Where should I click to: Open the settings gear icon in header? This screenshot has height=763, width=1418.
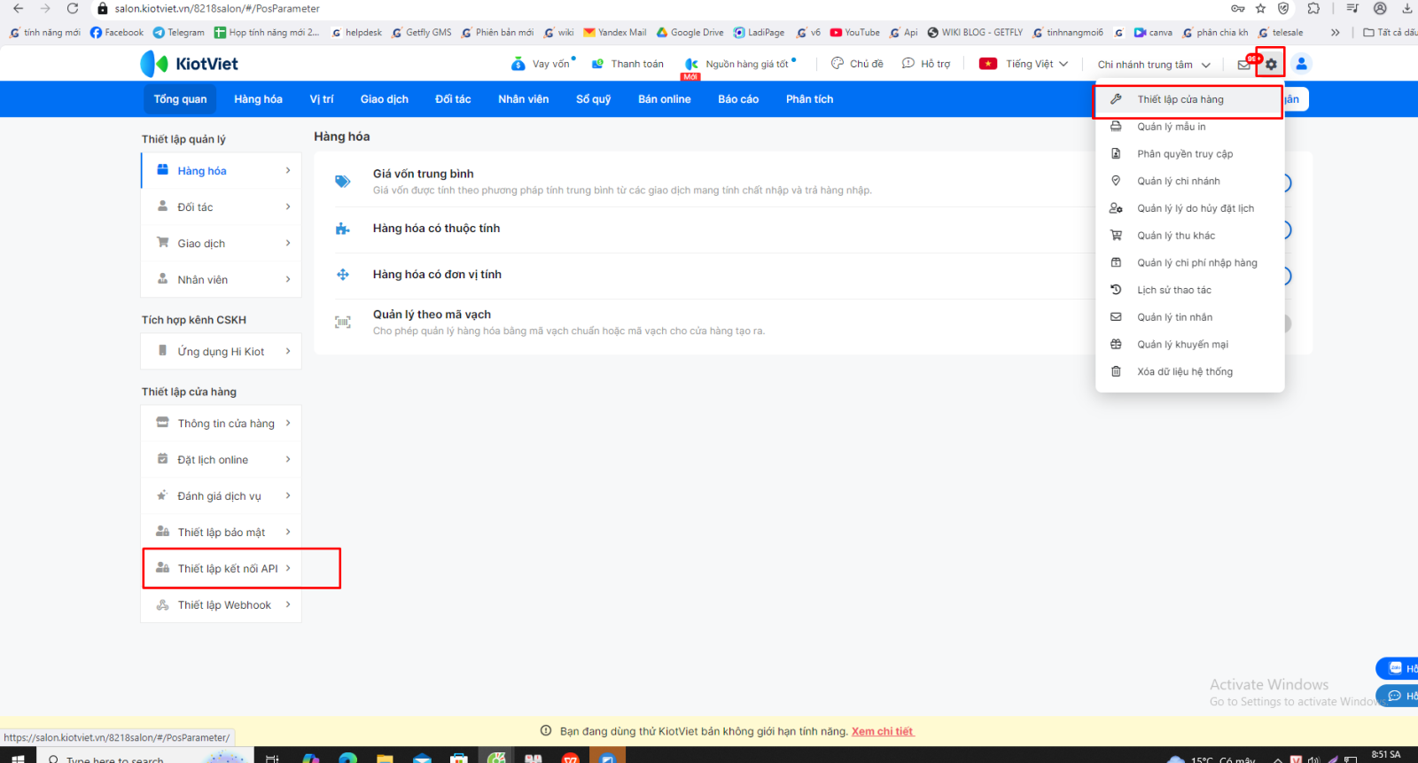click(x=1271, y=64)
